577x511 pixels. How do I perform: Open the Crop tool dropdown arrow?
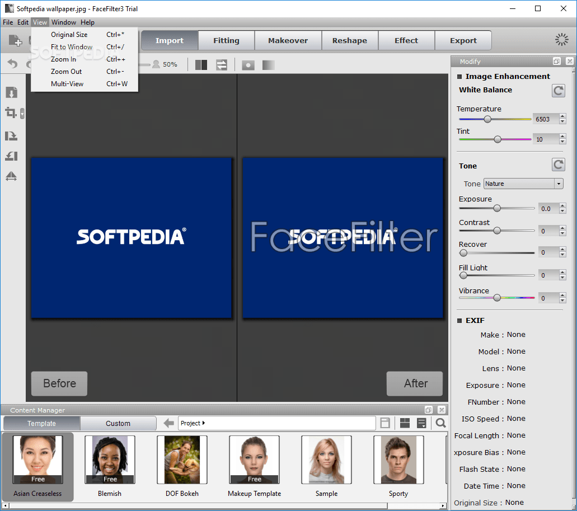point(22,113)
